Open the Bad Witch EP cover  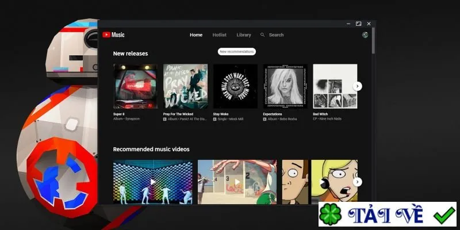(x=335, y=86)
